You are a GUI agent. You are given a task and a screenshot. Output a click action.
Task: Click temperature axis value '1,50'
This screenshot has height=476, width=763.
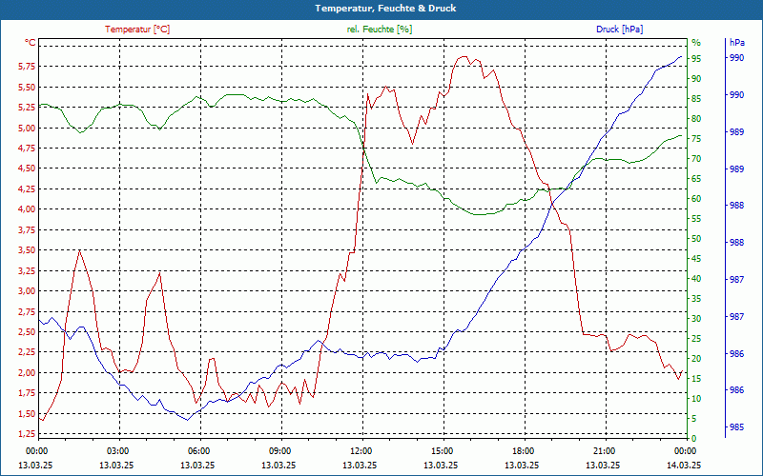point(27,414)
